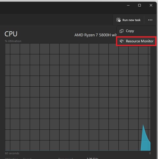Image resolution: width=158 pixels, height=159 pixels.
Task: Open the three-dots more options menu
Action: (x=150, y=20)
